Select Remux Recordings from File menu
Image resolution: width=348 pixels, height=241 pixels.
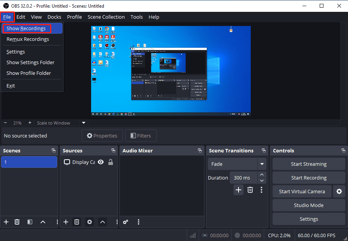27,39
